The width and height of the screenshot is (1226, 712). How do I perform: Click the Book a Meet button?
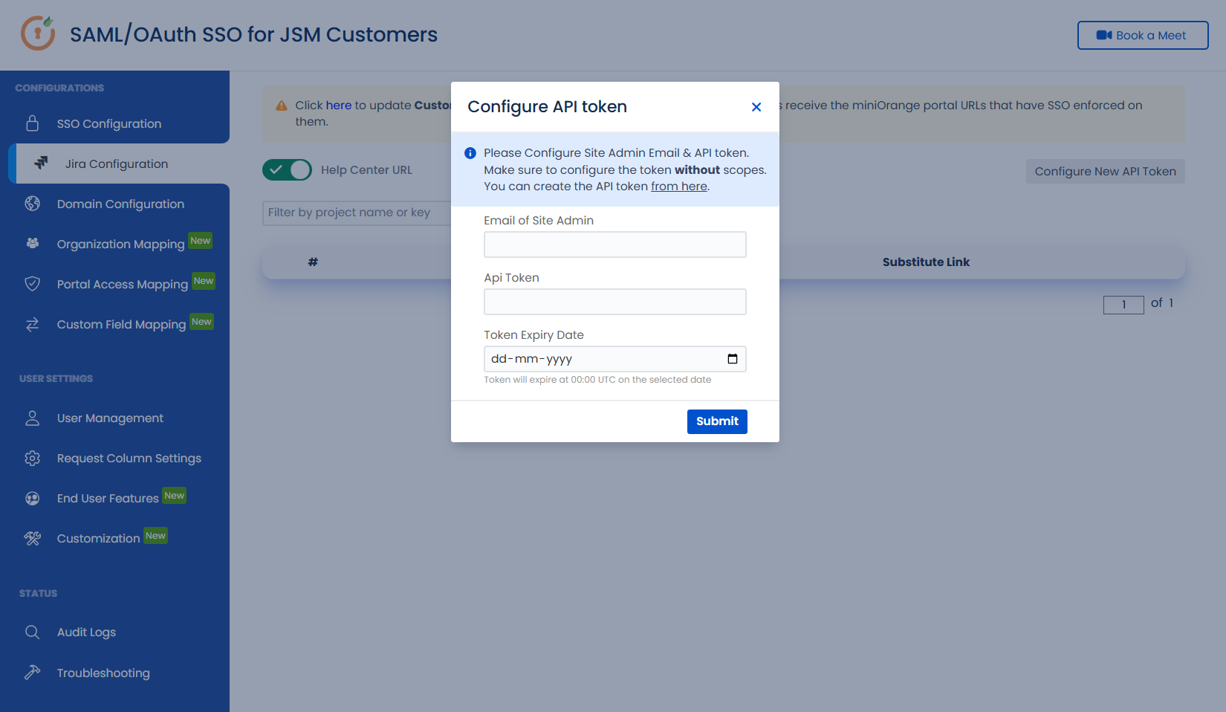point(1143,35)
